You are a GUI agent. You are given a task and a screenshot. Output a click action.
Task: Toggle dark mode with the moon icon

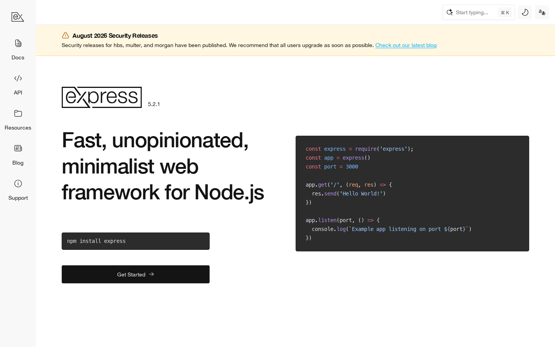point(525,12)
